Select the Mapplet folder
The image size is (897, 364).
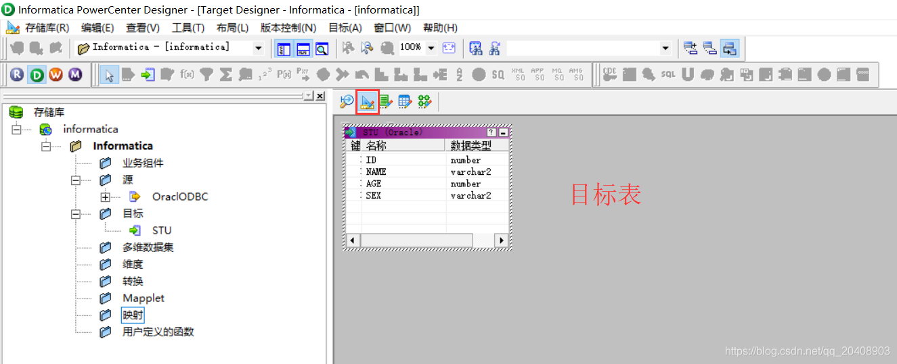click(x=144, y=298)
